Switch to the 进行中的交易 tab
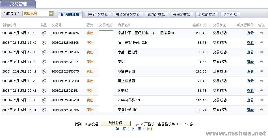 [98, 15]
